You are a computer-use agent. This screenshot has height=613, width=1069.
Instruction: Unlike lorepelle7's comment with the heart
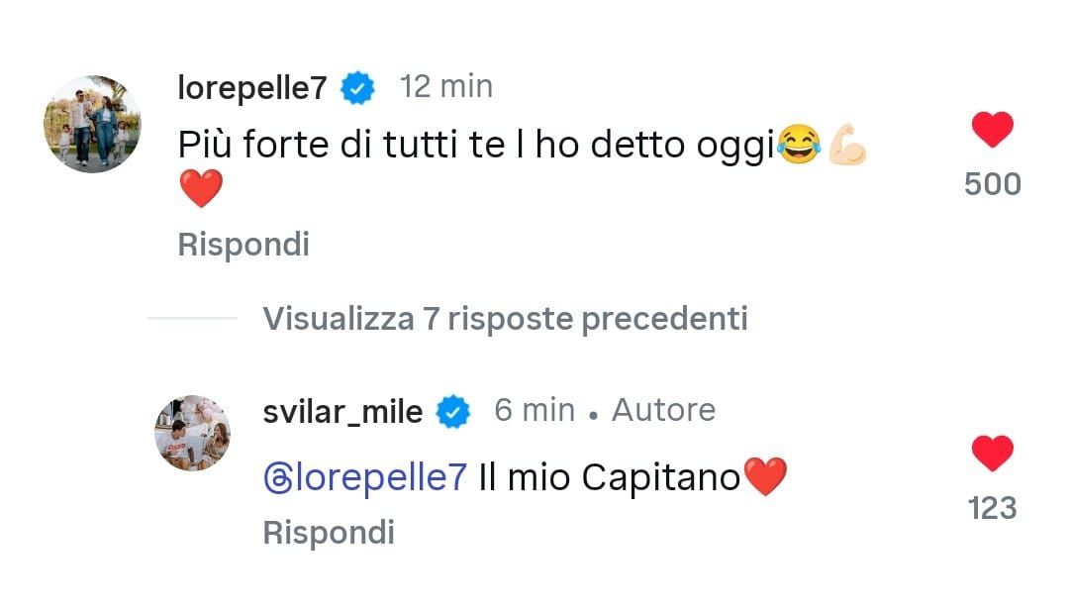click(992, 130)
